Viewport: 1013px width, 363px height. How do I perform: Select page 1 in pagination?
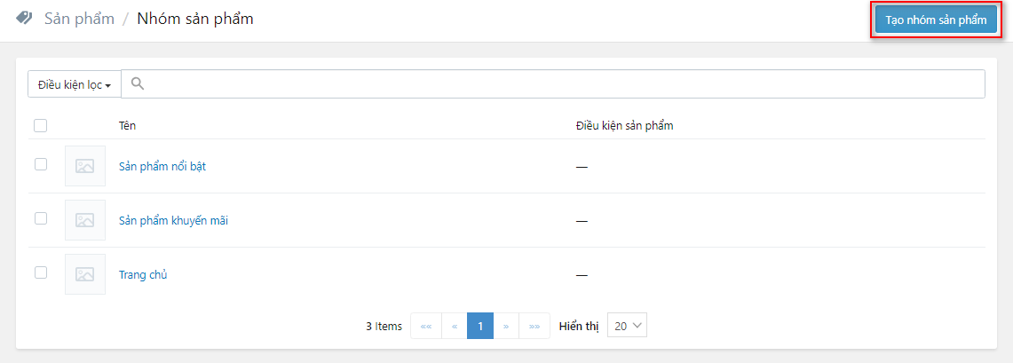480,326
